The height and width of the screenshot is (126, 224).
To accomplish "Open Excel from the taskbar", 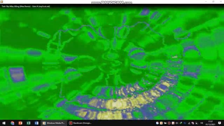I will pyautogui.click(x=28, y=123).
